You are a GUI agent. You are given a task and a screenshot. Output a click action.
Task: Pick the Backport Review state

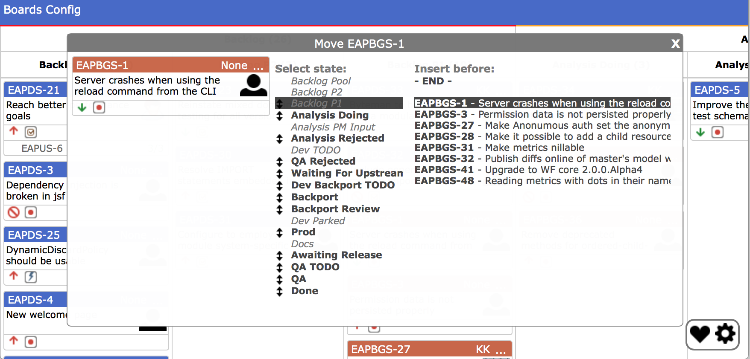[x=335, y=209]
